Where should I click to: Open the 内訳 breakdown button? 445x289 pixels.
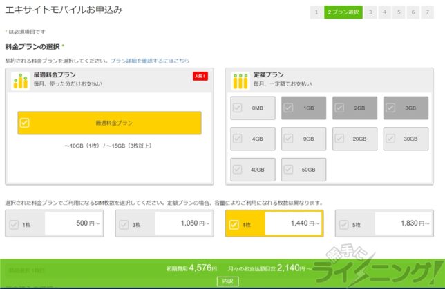pos(227,281)
